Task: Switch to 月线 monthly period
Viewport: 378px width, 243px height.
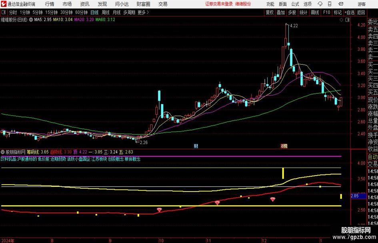Action: click(x=117, y=12)
